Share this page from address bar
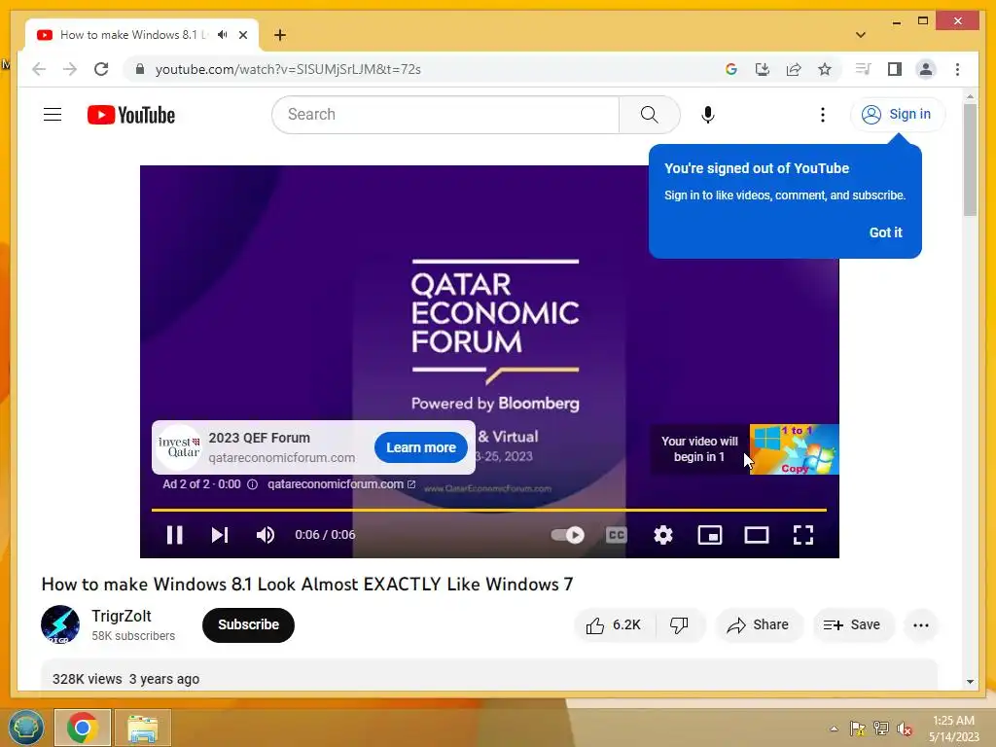Image resolution: width=996 pixels, height=747 pixels. (x=794, y=69)
